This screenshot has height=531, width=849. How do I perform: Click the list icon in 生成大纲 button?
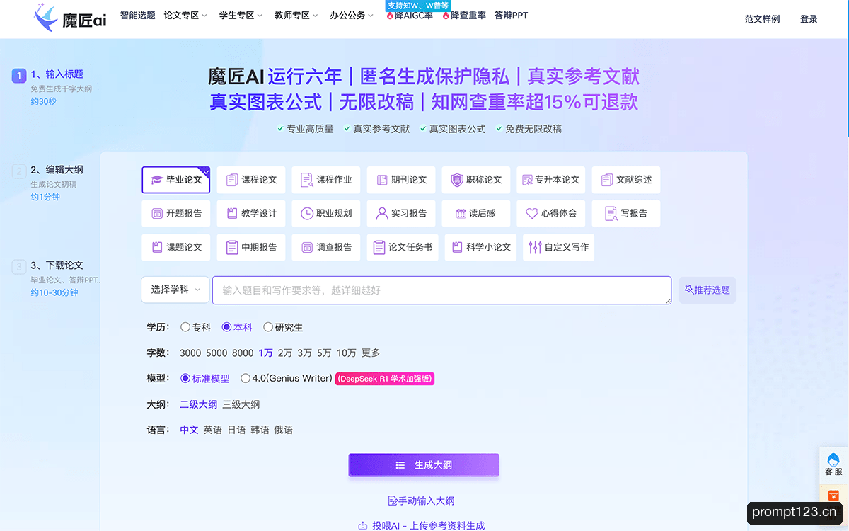[400, 465]
